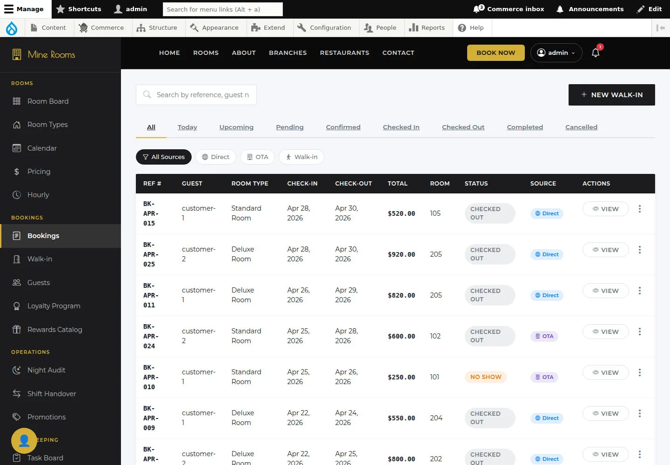Go to Room Types in sidebar
Screen dimensions: 670x465
click(60, 125)
